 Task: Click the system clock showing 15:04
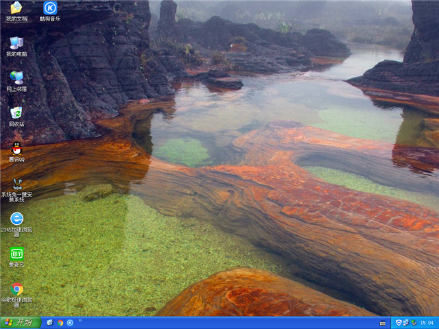pos(426,322)
